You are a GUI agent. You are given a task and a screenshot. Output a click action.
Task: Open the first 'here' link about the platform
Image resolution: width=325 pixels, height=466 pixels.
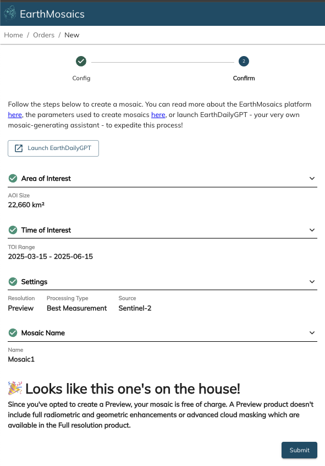tap(15, 115)
